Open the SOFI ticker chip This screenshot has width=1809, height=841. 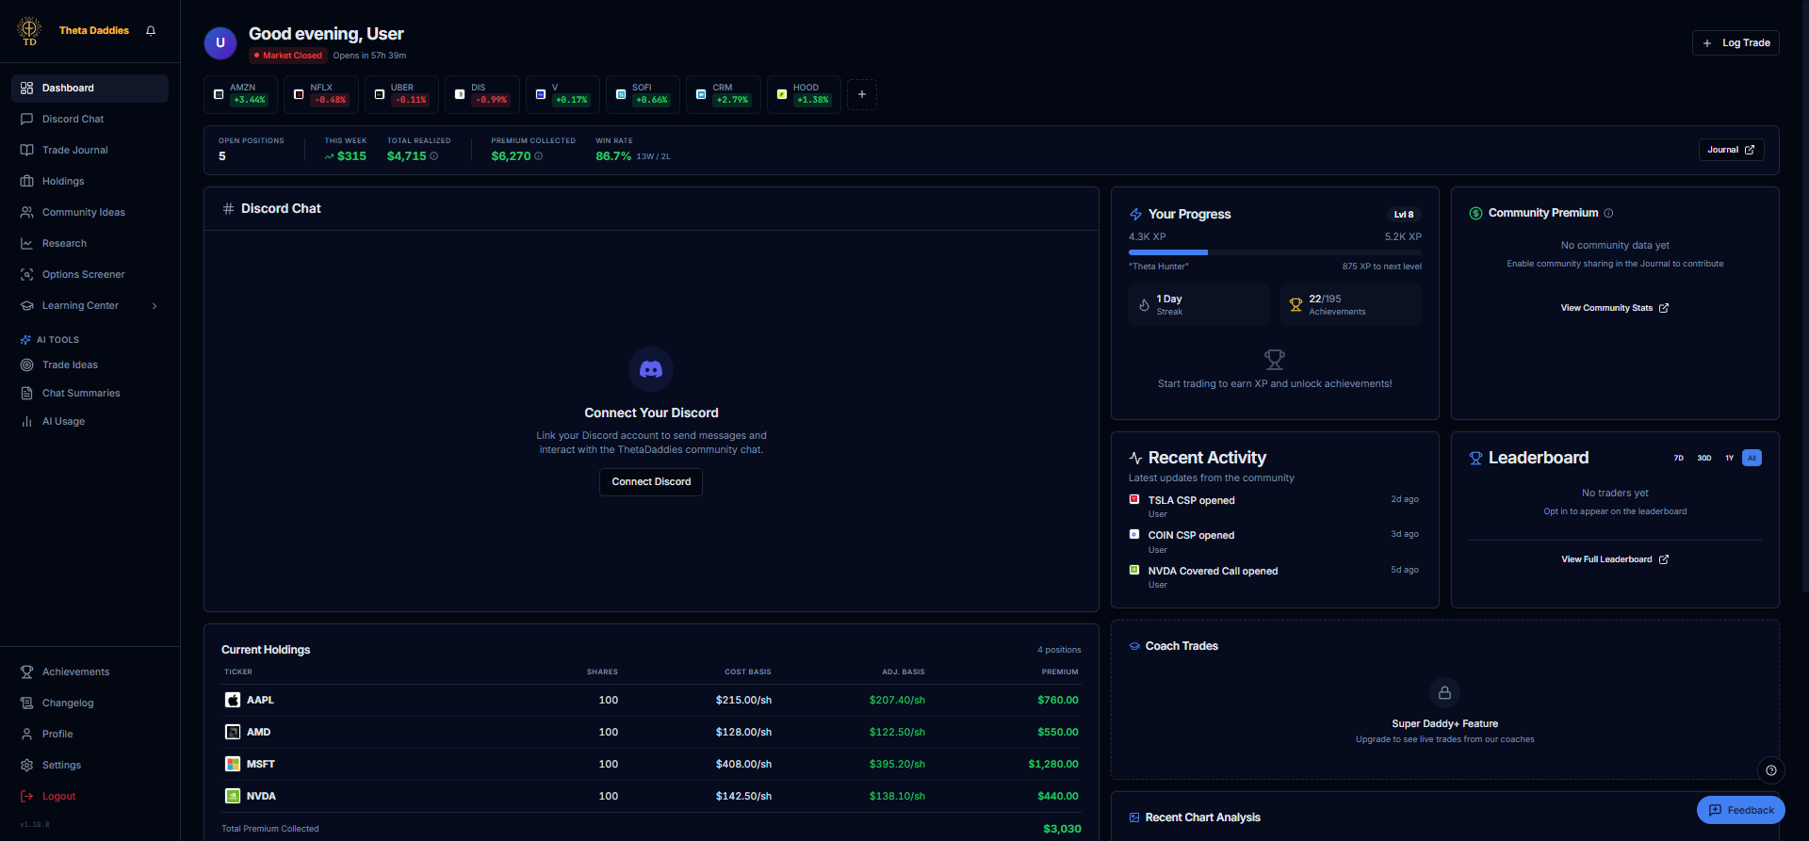pos(643,94)
